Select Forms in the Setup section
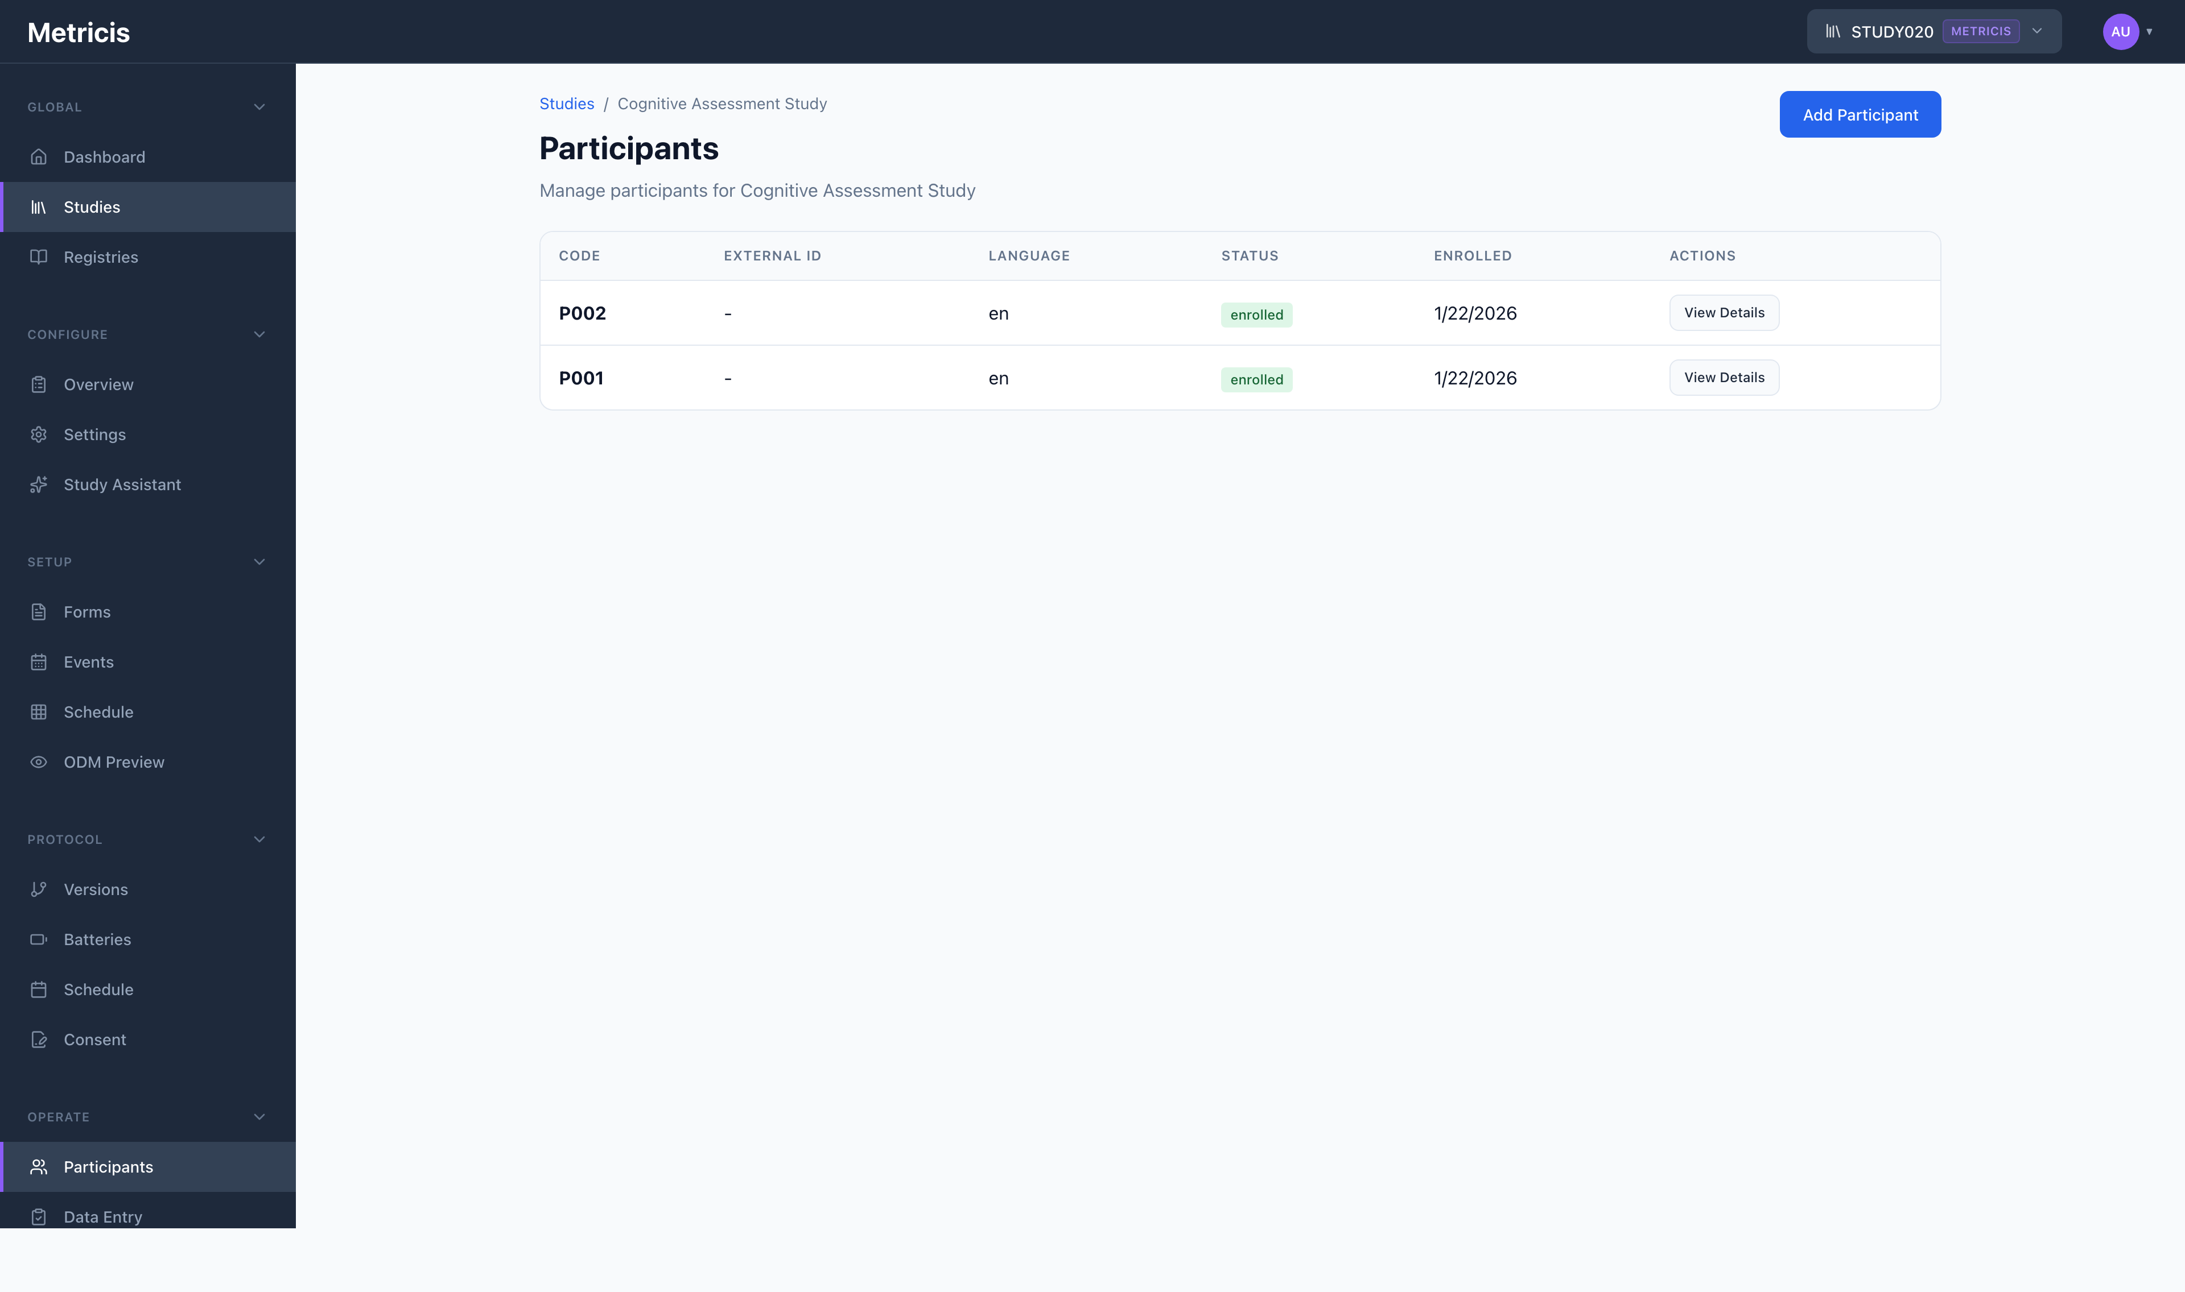 click(148, 612)
